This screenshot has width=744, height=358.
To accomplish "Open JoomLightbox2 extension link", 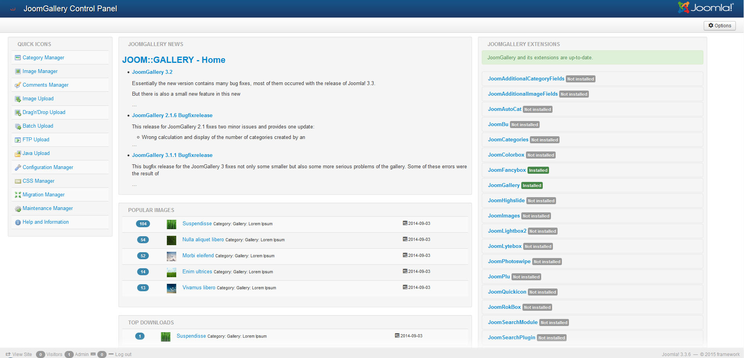I will point(507,231).
